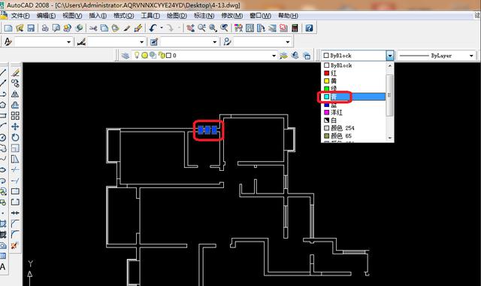Select the cyan 青 color swatch
The image size is (481, 286).
pyautogui.click(x=327, y=97)
